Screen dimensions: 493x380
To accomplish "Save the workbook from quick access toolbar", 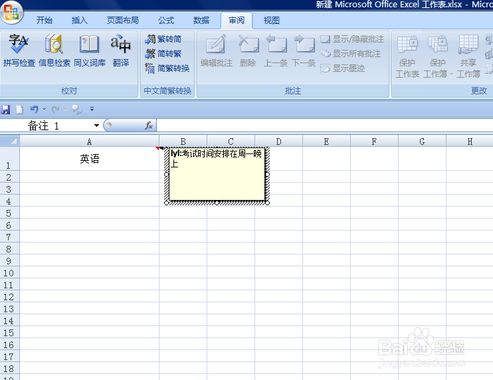I will pyautogui.click(x=5, y=110).
